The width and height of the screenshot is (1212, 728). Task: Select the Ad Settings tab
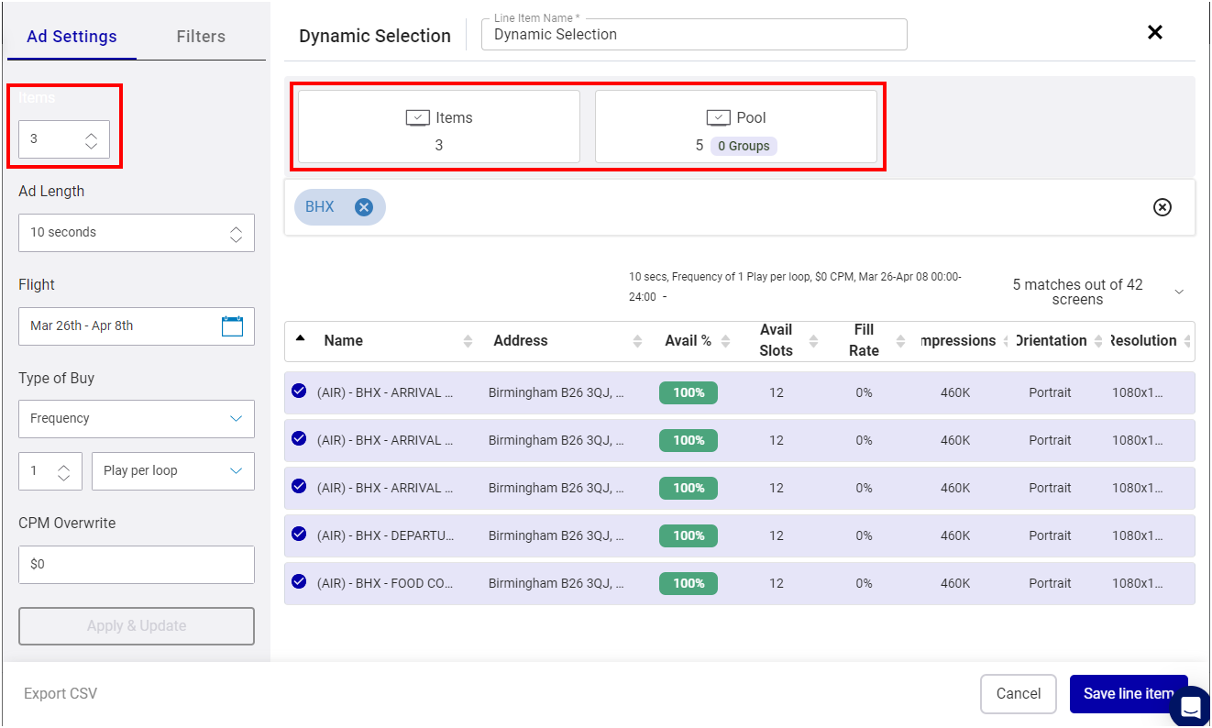pyautogui.click(x=72, y=37)
